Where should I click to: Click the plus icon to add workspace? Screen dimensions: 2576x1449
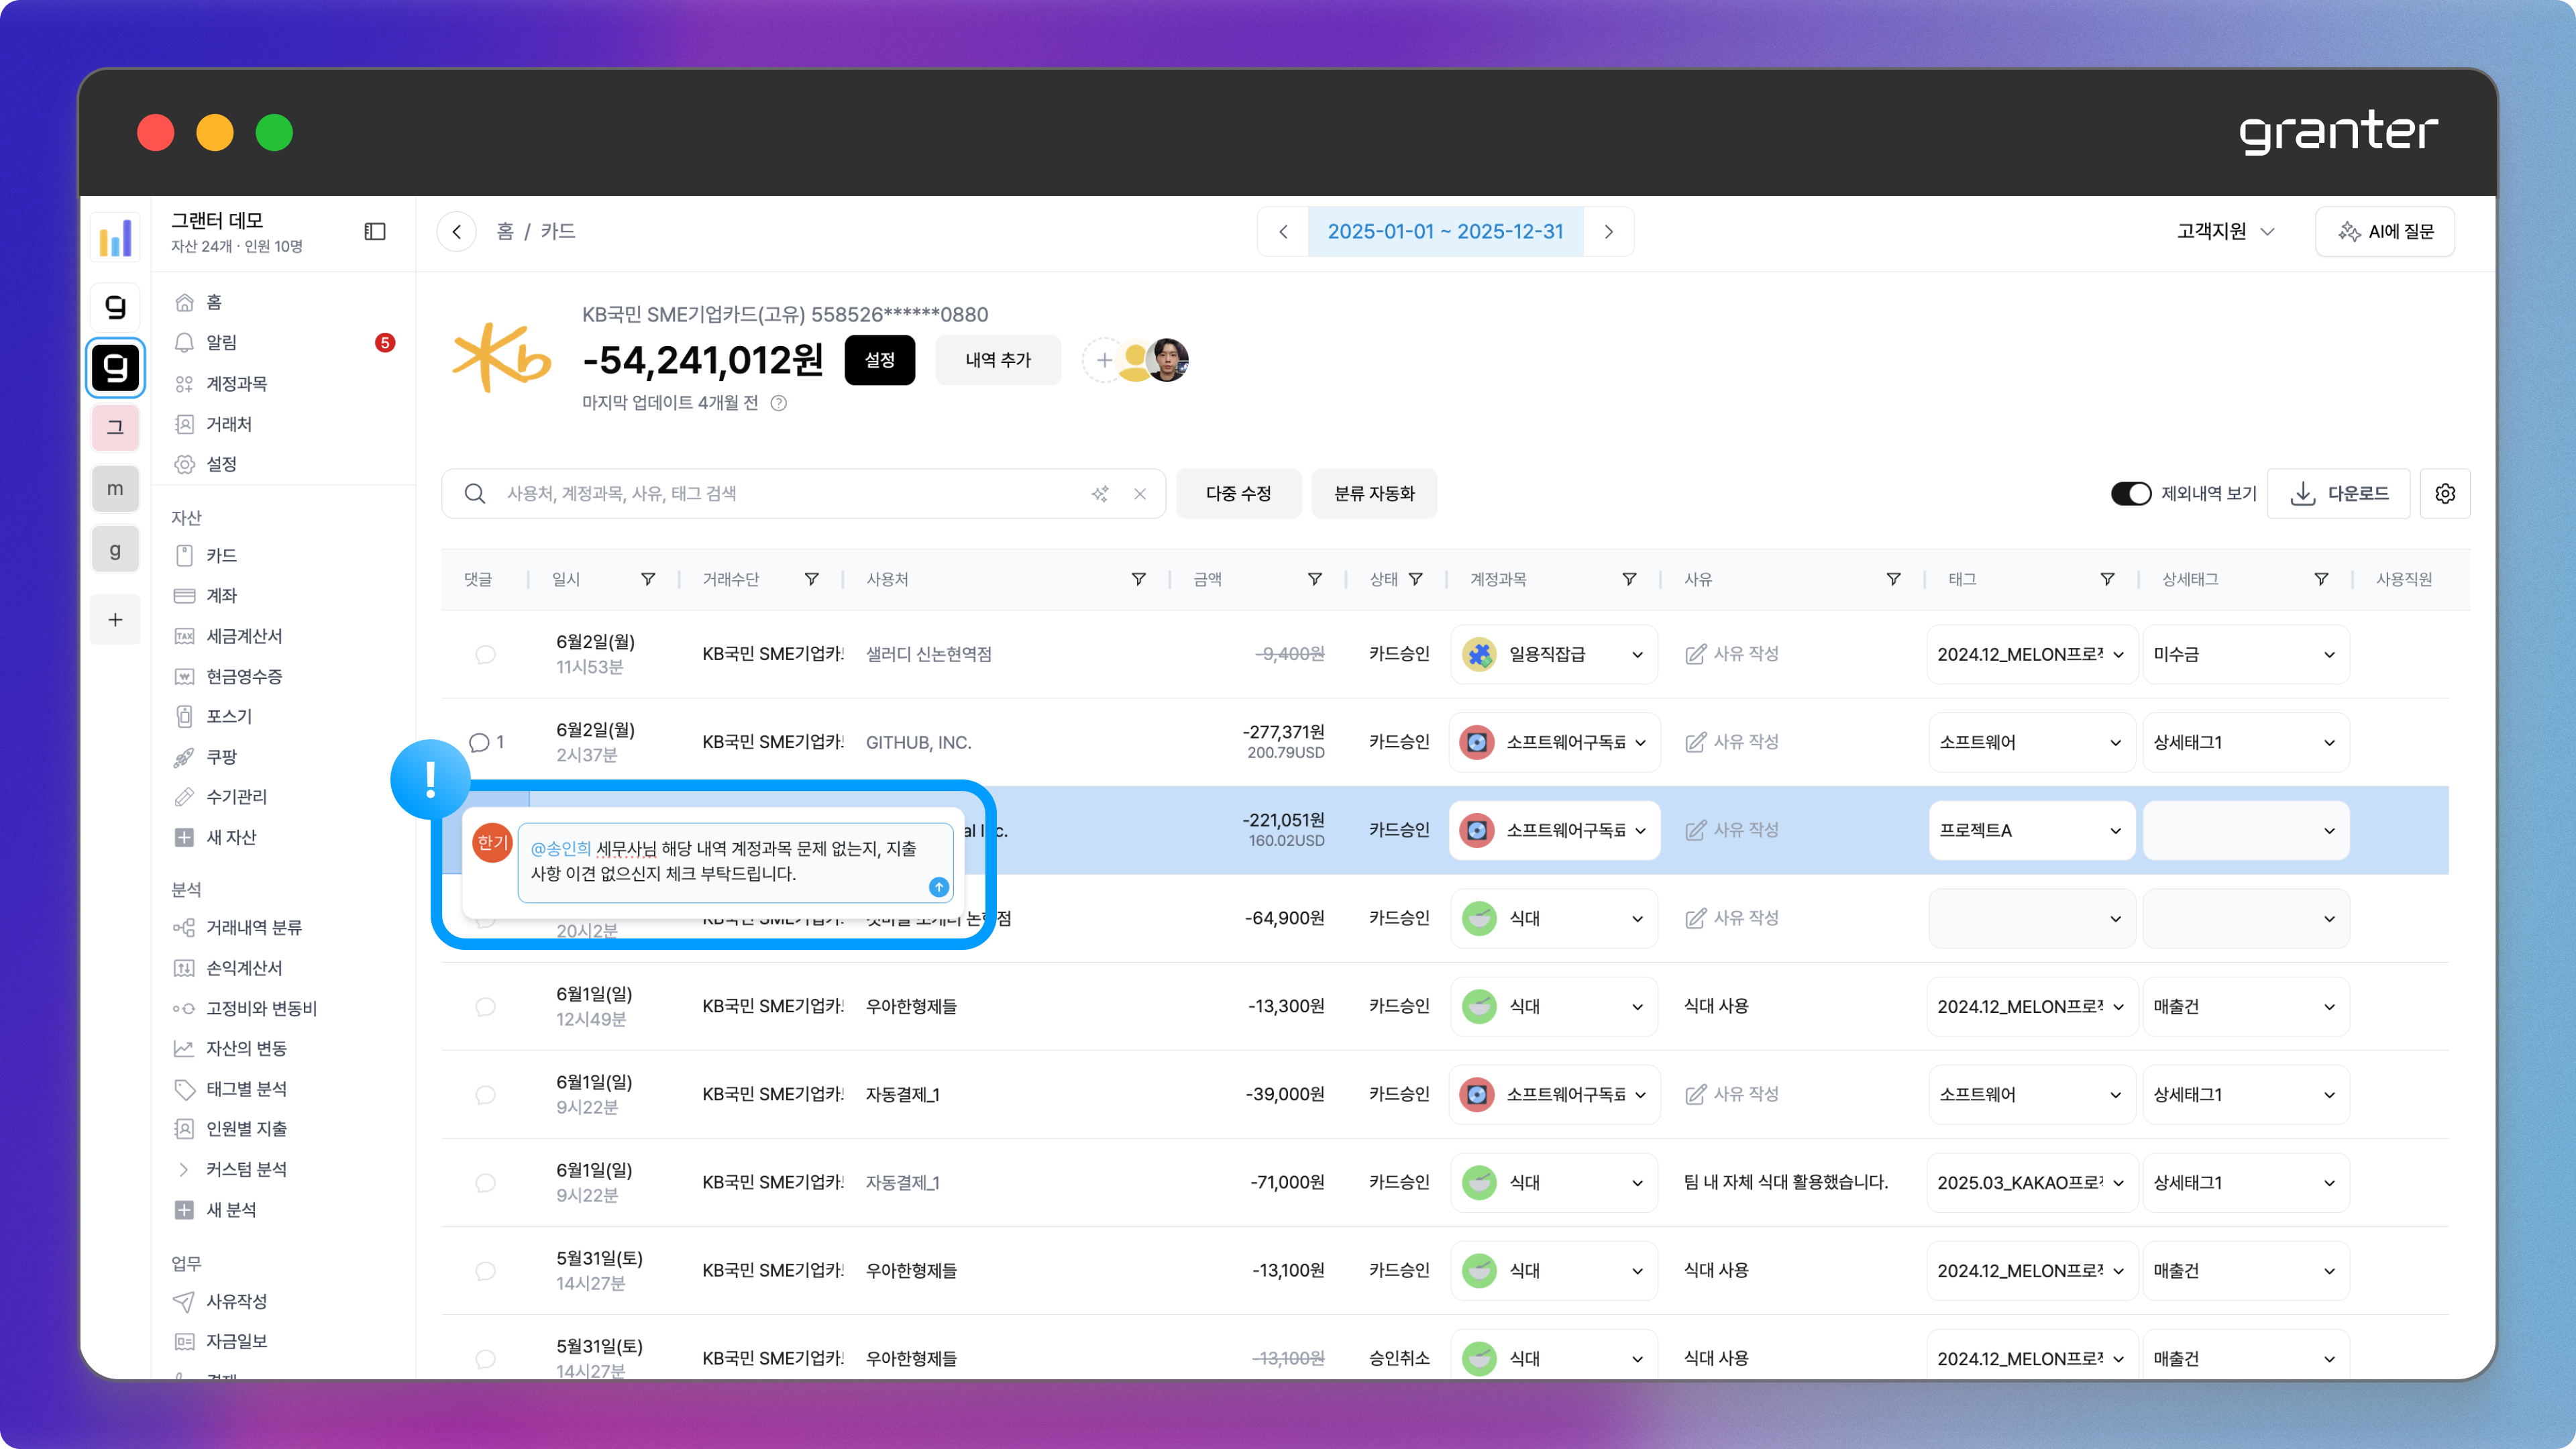tap(115, 619)
